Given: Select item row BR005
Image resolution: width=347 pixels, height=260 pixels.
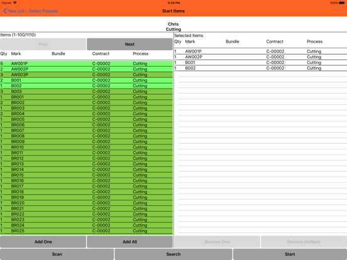Looking at the screenshot, I should click(x=86, y=119).
